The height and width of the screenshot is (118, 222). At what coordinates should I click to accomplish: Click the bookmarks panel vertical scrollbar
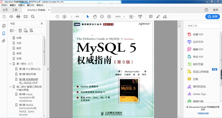(44, 52)
